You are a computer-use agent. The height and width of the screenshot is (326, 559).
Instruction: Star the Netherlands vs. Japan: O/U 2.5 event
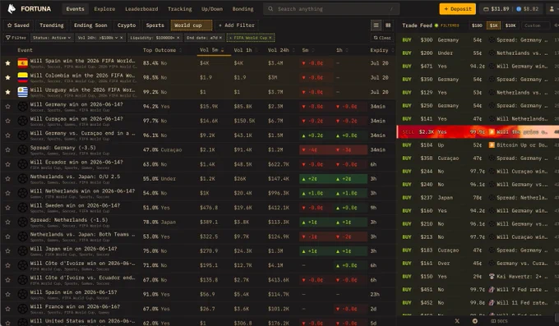click(x=8, y=178)
